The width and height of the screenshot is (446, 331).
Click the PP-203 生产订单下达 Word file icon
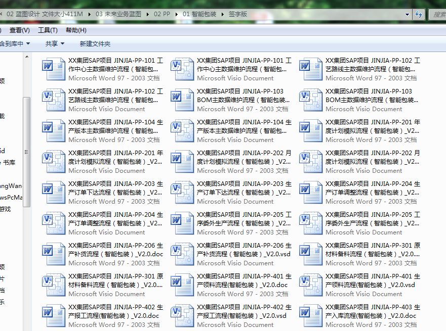[54, 193]
